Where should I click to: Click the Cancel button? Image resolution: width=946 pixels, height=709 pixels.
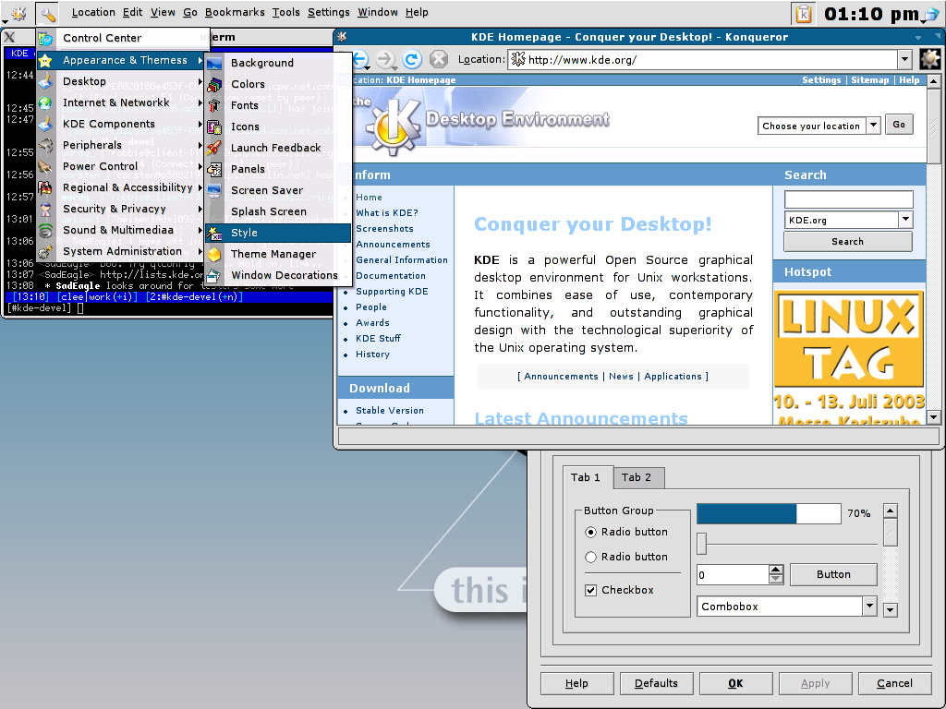click(894, 683)
